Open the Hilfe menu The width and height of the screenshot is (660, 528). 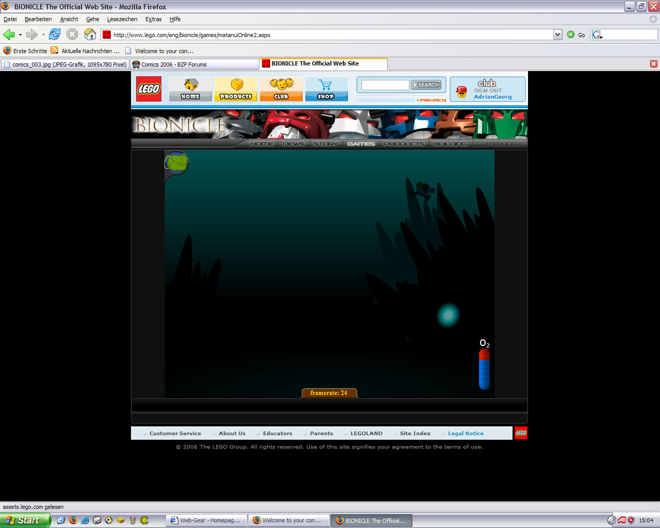pos(175,19)
